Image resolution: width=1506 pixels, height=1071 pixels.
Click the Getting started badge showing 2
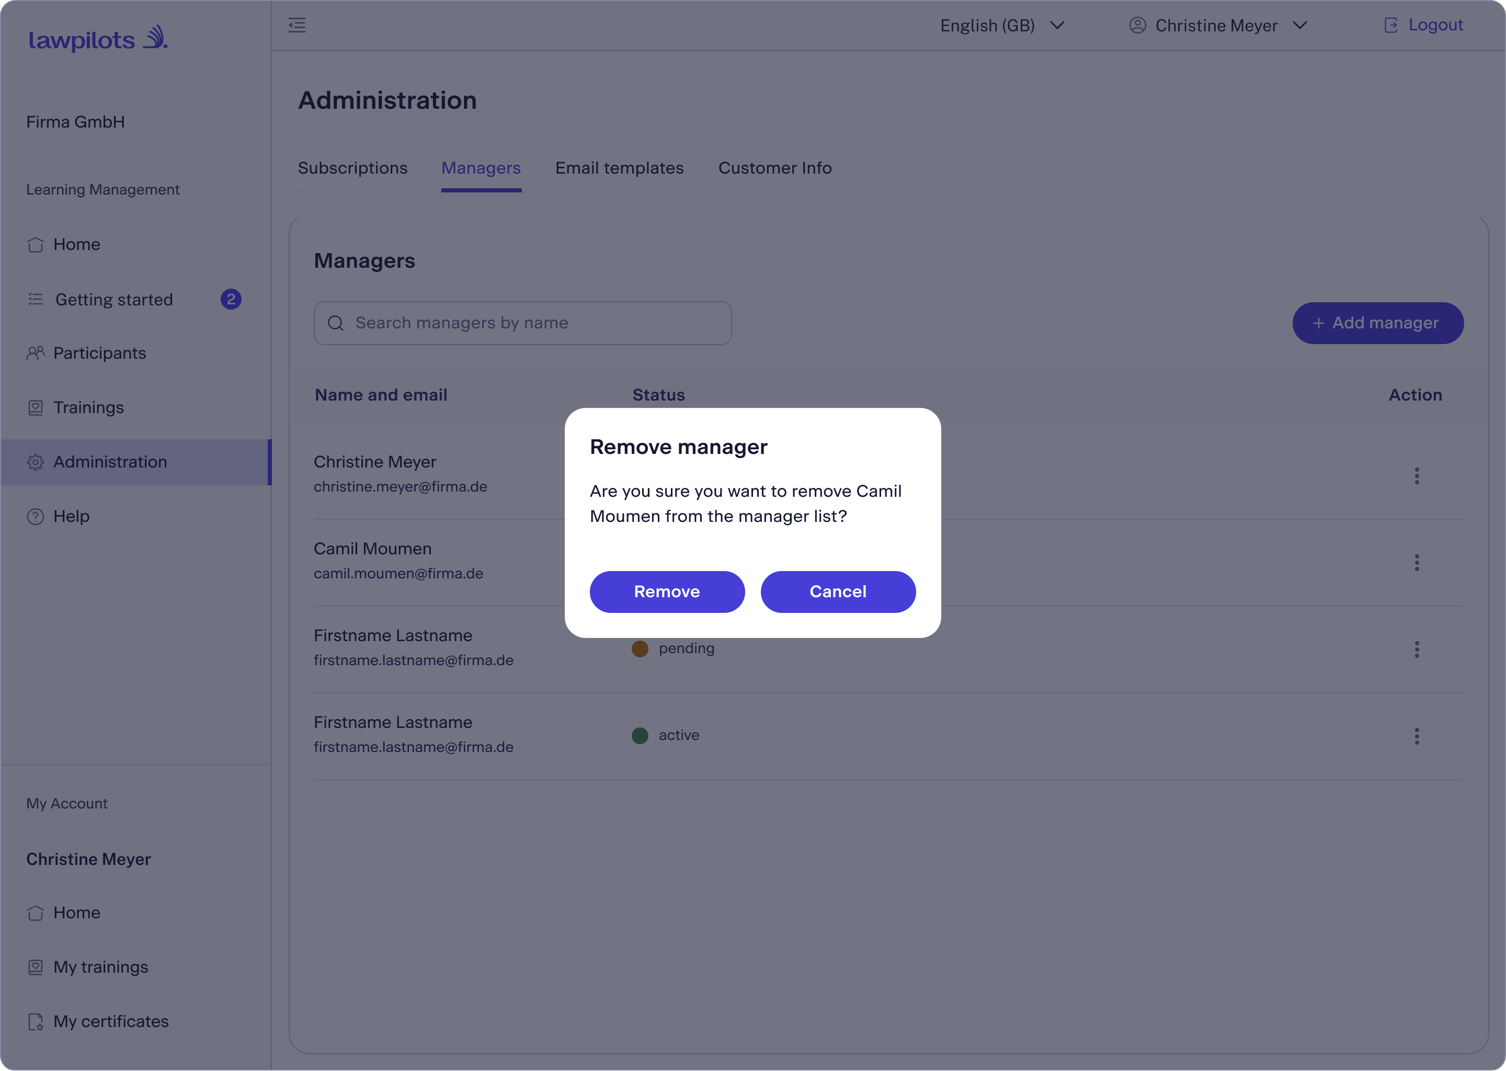pos(231,300)
